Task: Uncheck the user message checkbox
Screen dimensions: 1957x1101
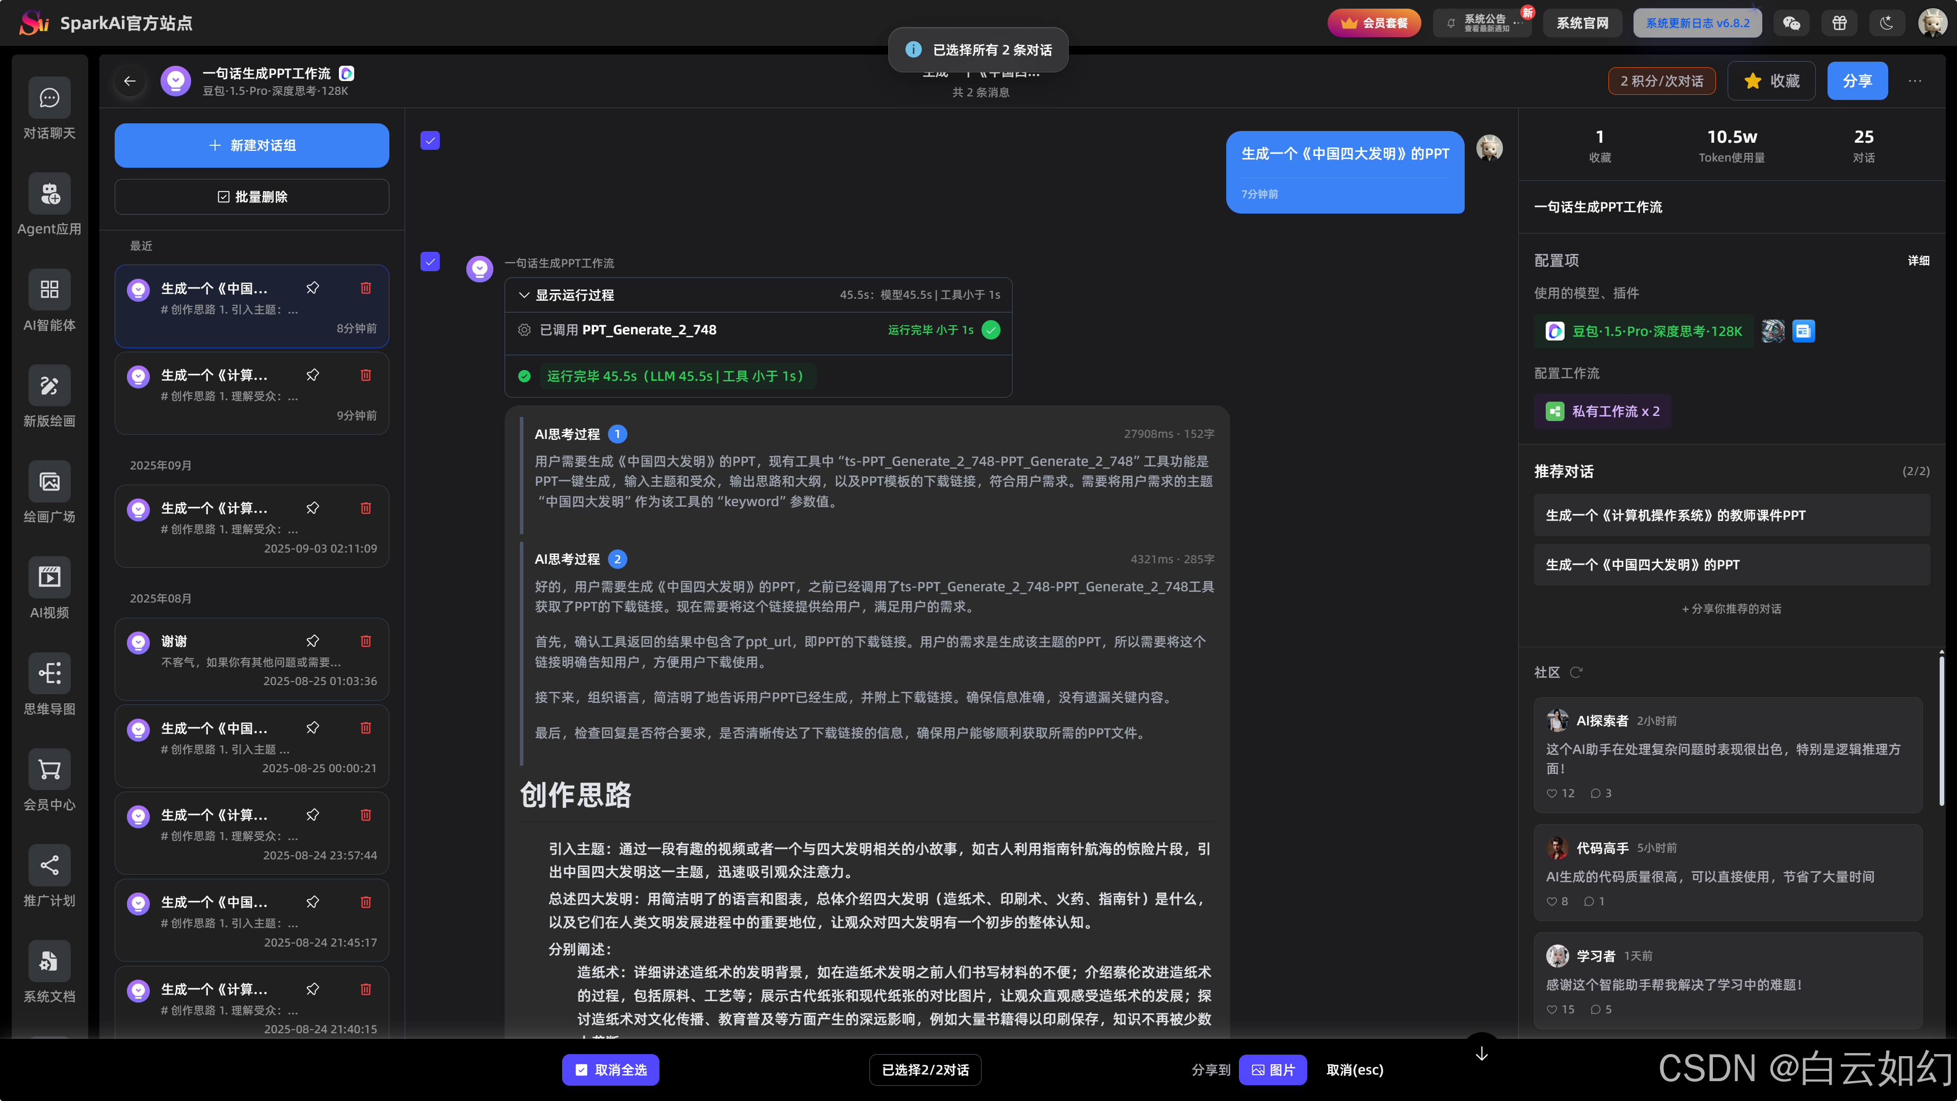Action: click(430, 141)
